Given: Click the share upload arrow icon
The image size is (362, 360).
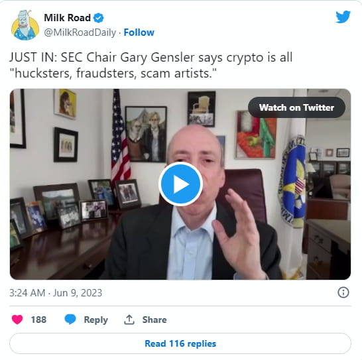Looking at the screenshot, I should click(129, 320).
